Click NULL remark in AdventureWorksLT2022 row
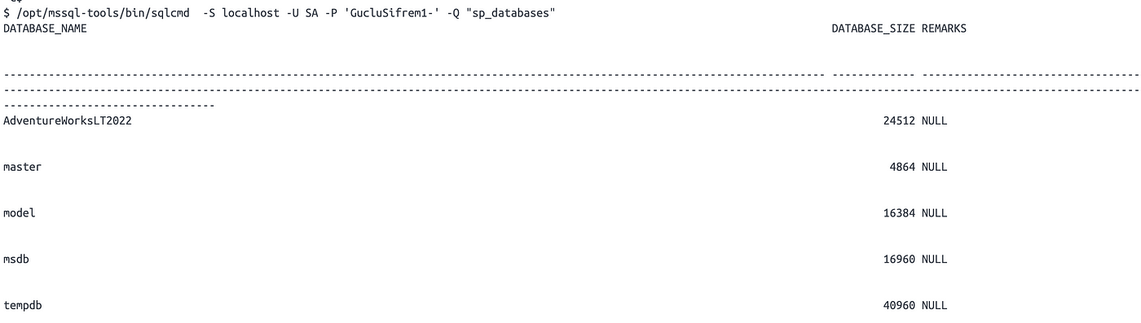This screenshot has height=323, width=1141. coord(934,120)
